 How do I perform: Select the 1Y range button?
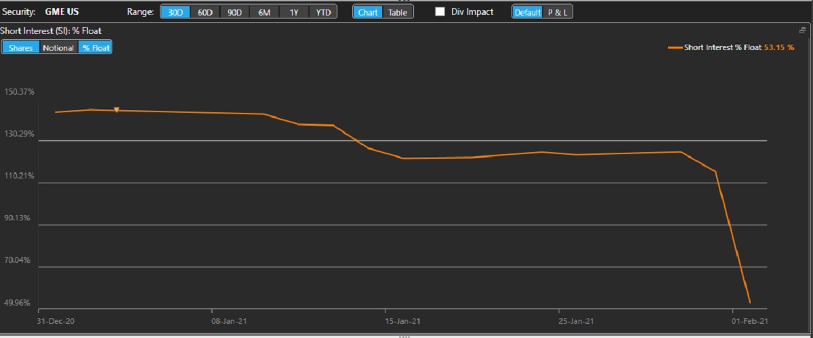tap(293, 12)
